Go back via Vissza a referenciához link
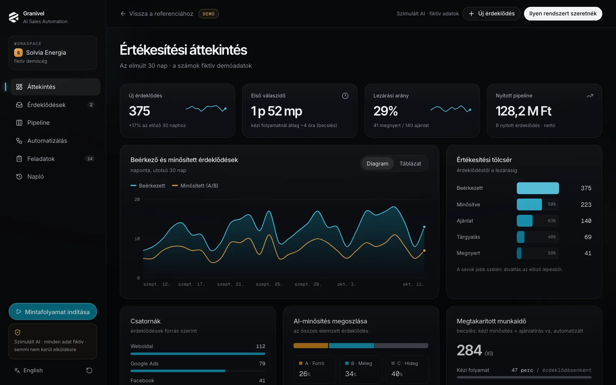The height and width of the screenshot is (385, 616). (x=157, y=14)
